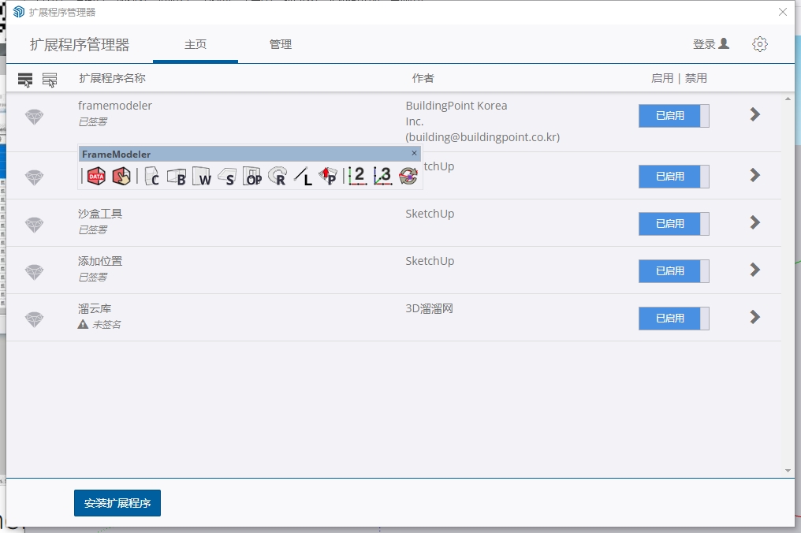Screen dimensions: 801x533
Task: Click the gem icon in the second row
Action: (x=34, y=177)
